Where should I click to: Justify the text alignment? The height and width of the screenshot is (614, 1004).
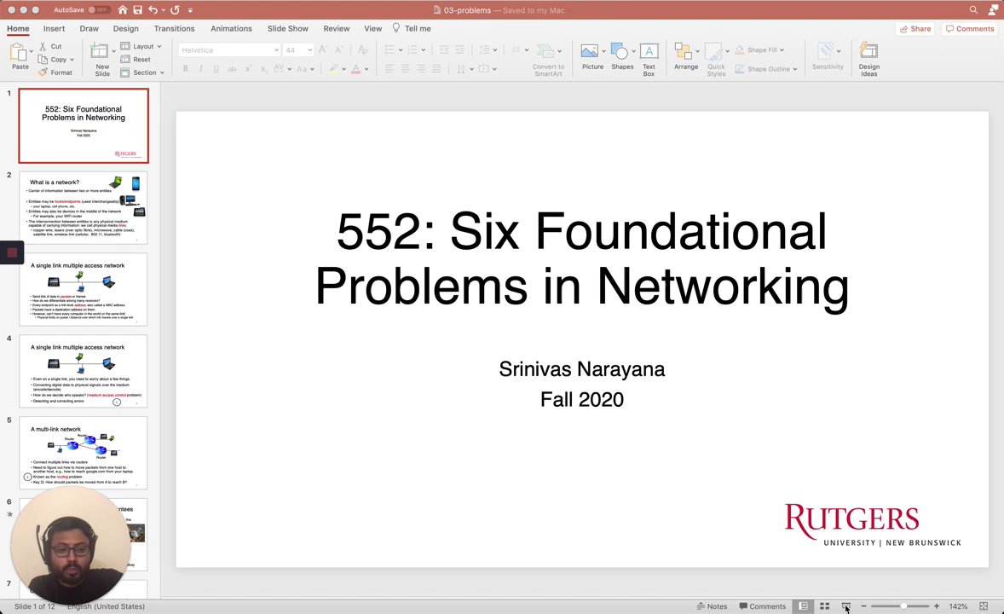[436, 68]
